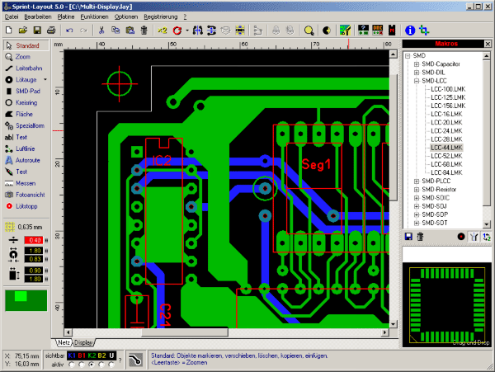Open Fotoansicht photo view
Viewport: 495px width, 372px height.
(x=25, y=193)
